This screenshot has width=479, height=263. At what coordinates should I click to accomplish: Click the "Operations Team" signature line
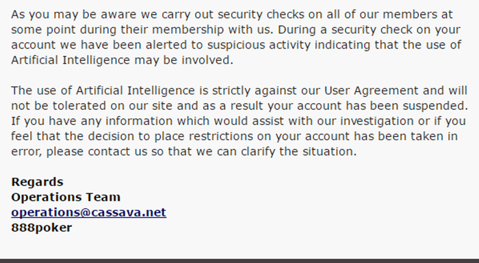point(66,197)
